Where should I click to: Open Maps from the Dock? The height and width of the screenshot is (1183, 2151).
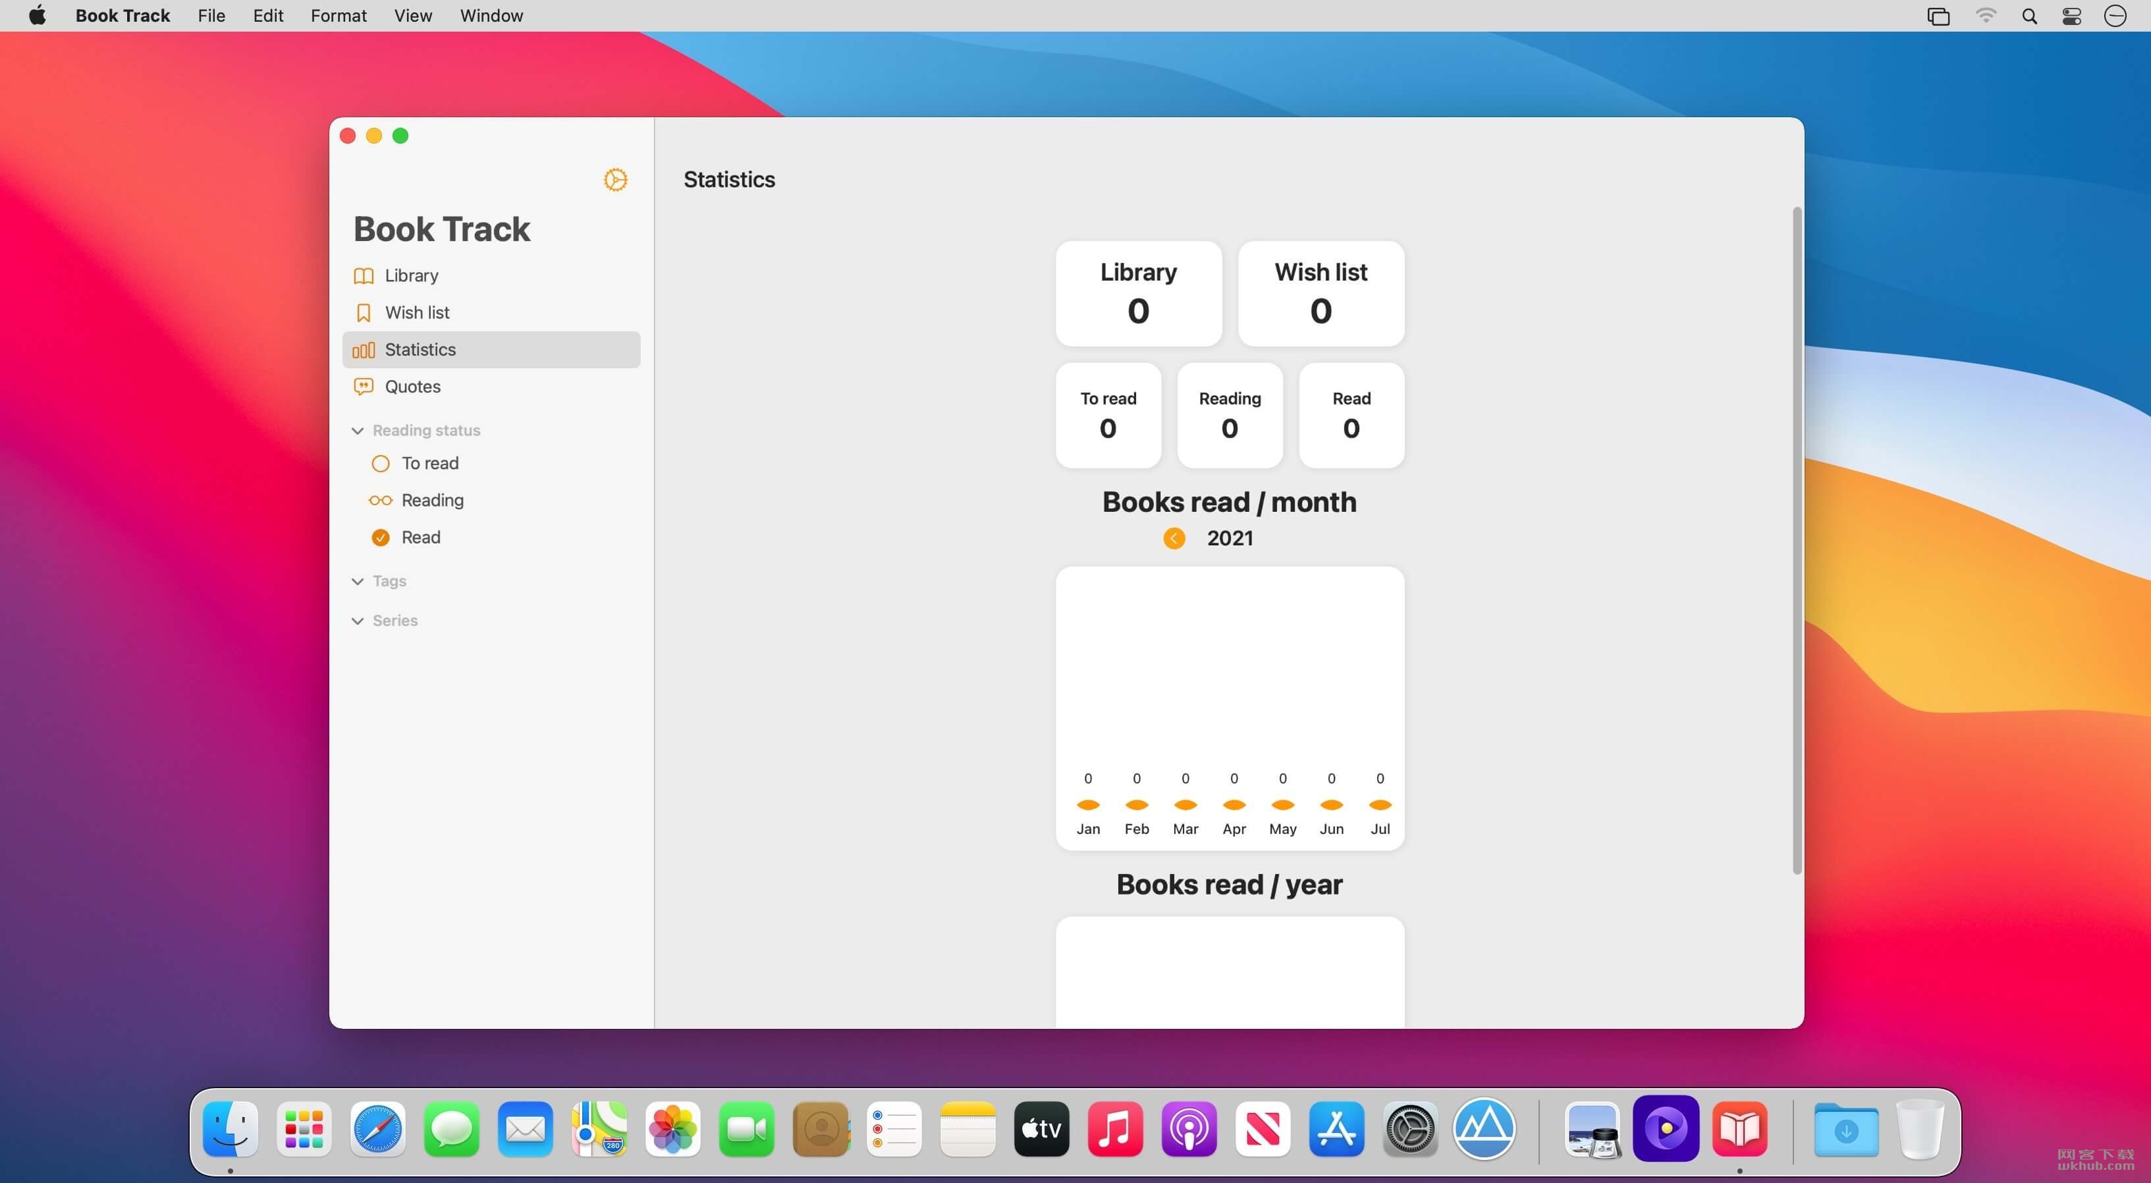click(599, 1129)
